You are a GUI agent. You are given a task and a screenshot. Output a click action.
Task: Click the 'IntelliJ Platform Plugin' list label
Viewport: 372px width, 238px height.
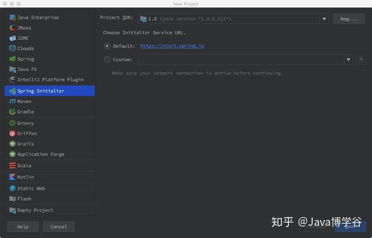[51, 80]
